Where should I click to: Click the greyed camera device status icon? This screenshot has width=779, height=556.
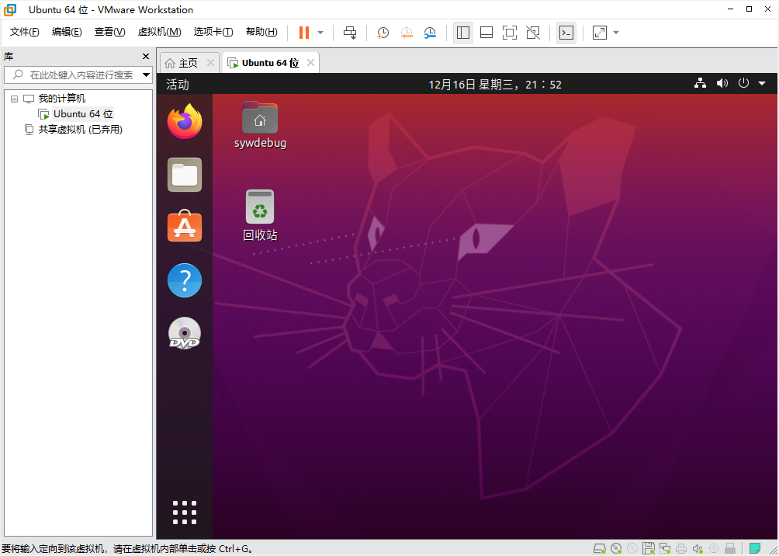click(x=713, y=548)
